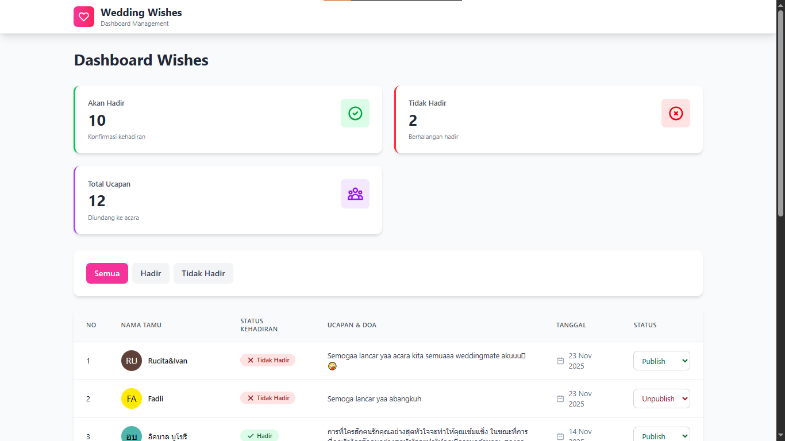Viewport: 785px width, 441px height.
Task: Open the Unpublish status dropdown for Fadli
Action: pyautogui.click(x=661, y=399)
